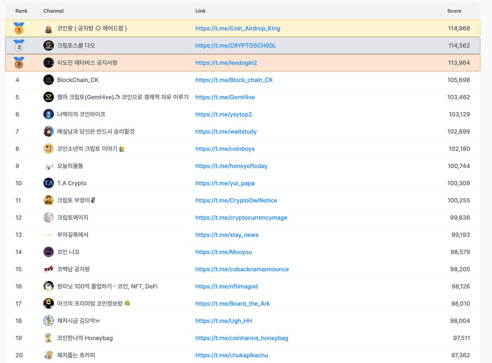Click the 코인소년의 크립토 이야기 avatar
This screenshot has width=492, height=363.
click(48, 149)
